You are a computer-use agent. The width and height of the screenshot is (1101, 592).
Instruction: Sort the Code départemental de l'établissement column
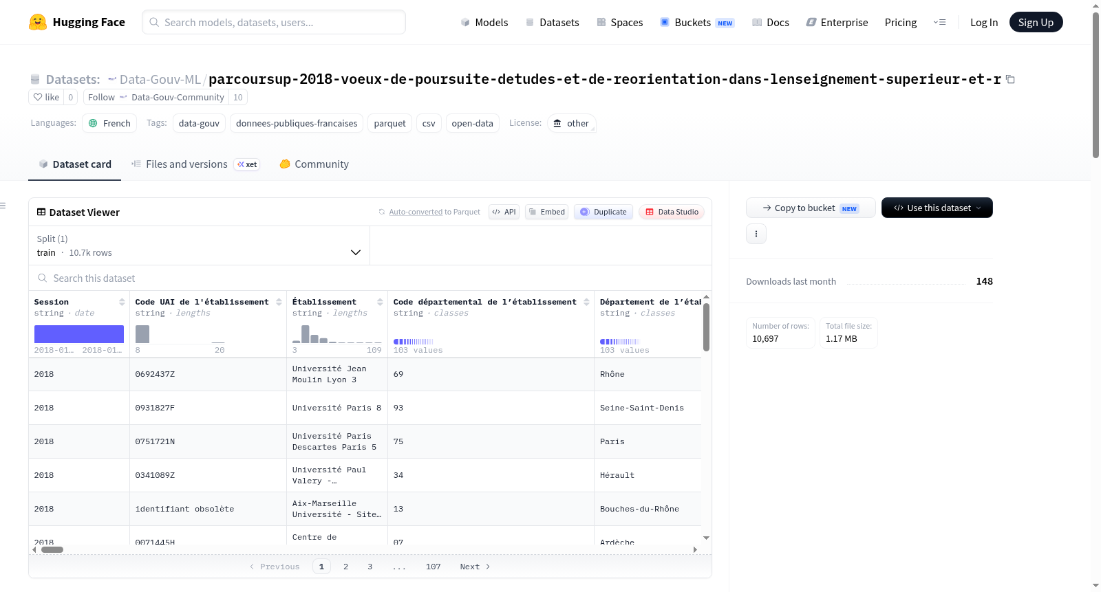pos(586,302)
